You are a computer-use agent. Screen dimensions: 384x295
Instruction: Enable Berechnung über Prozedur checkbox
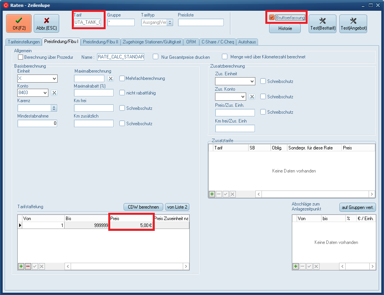21,57
